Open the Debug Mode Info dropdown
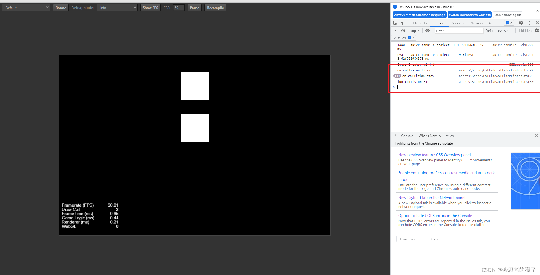540x275 pixels. point(117,8)
